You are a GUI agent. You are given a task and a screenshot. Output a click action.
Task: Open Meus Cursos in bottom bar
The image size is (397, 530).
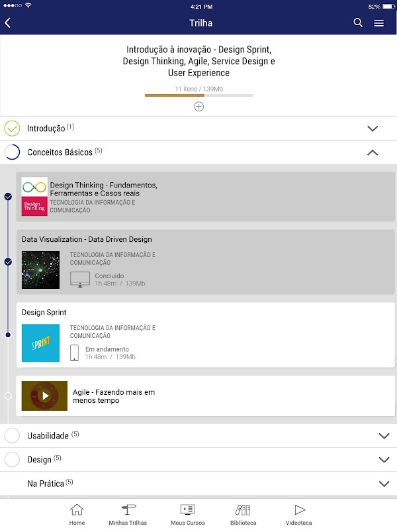[188, 514]
